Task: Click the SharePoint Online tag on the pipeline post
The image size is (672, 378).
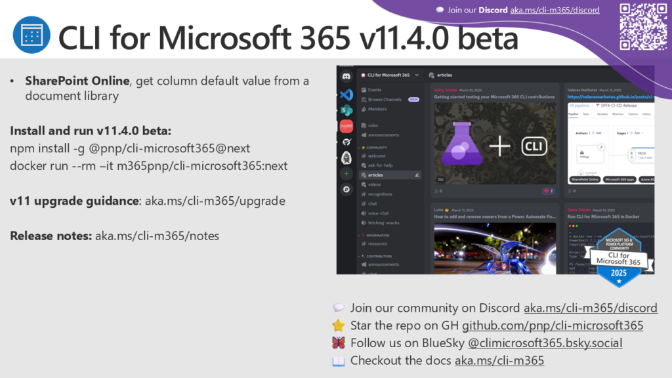Action: (585, 180)
